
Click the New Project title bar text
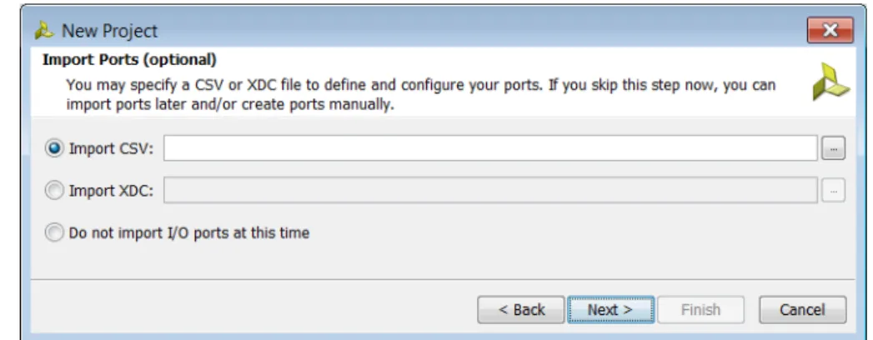click(110, 31)
